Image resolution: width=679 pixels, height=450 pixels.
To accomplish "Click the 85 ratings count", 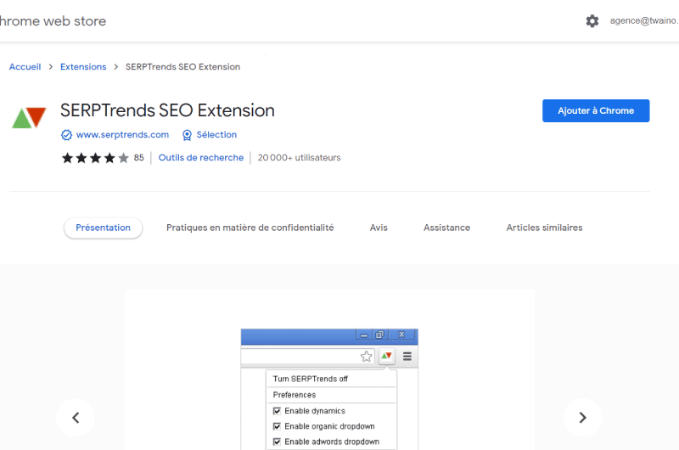I will click(138, 158).
